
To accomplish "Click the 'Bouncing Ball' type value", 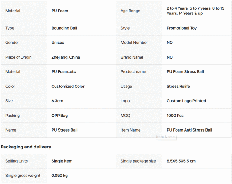I will pos(64,28).
